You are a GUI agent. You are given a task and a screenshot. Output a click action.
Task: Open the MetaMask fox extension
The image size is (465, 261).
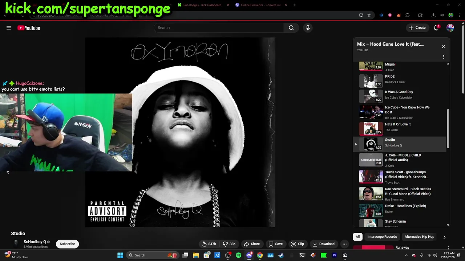tap(399, 15)
